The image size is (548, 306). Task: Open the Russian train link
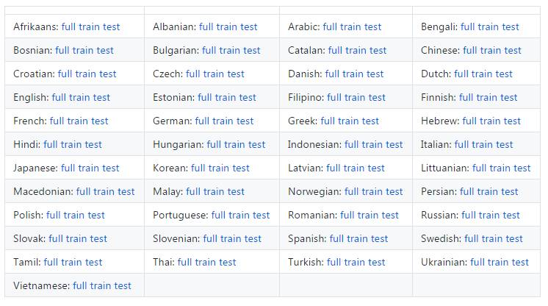point(489,215)
